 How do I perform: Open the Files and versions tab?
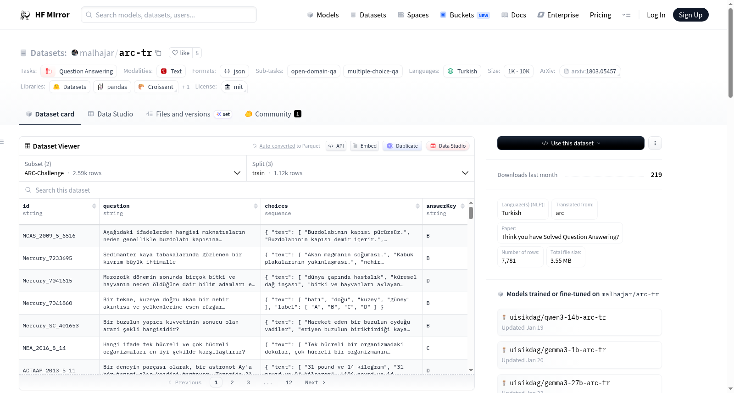click(x=189, y=114)
